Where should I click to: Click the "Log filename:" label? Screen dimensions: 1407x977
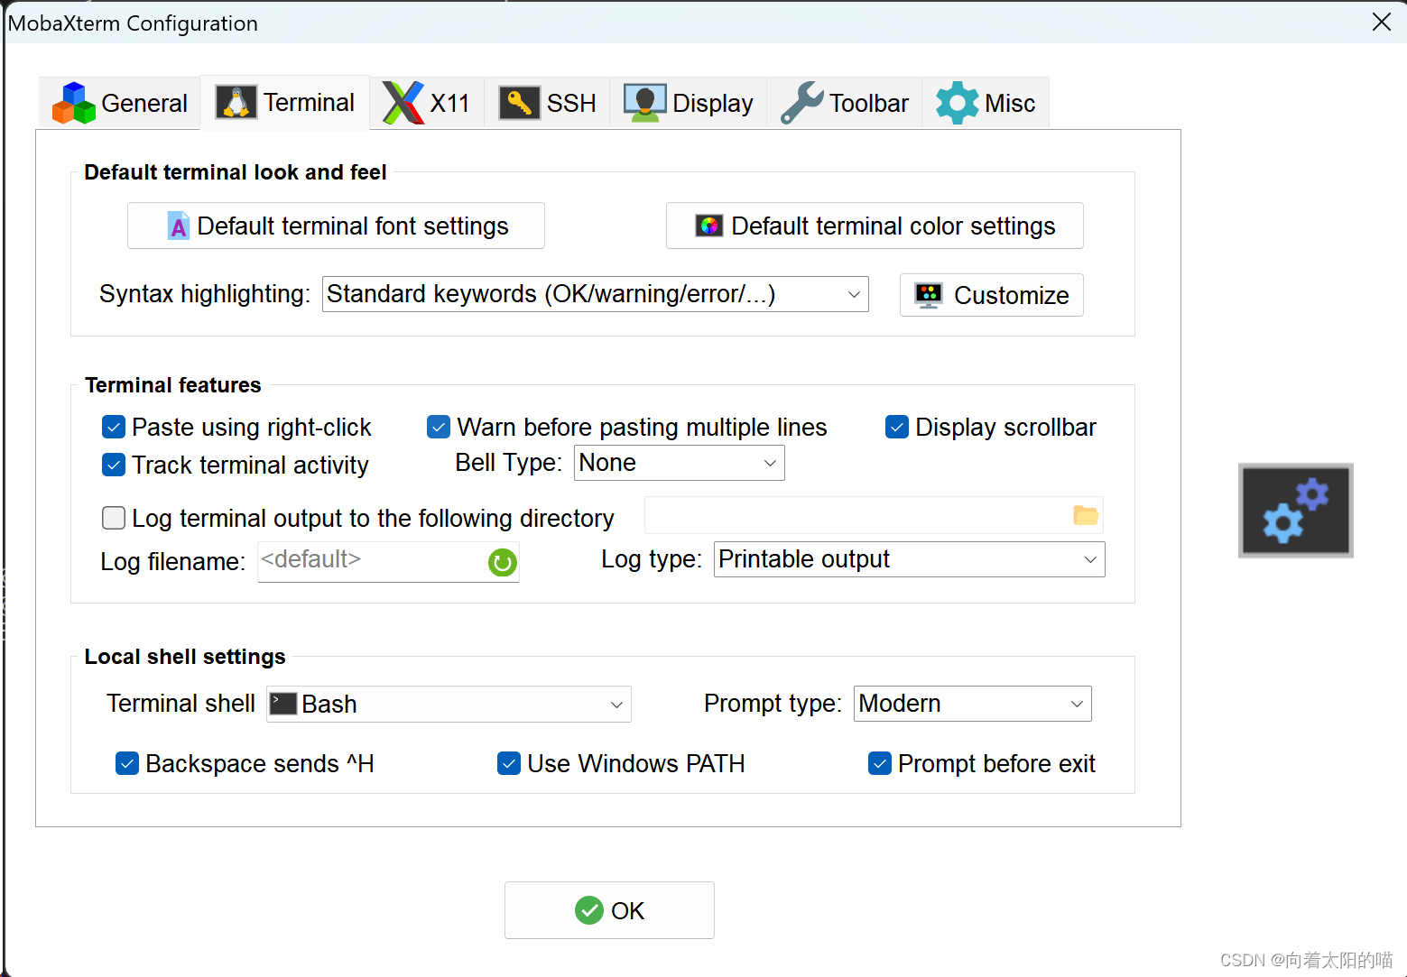173,562
